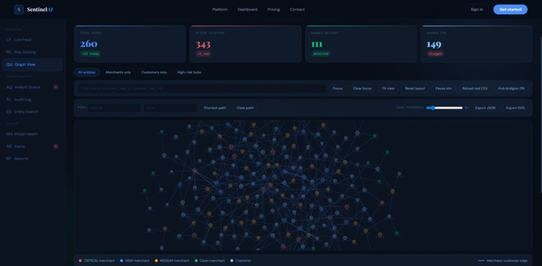Click the Edge threshold slider
The width and height of the screenshot is (542, 266).
click(444, 107)
